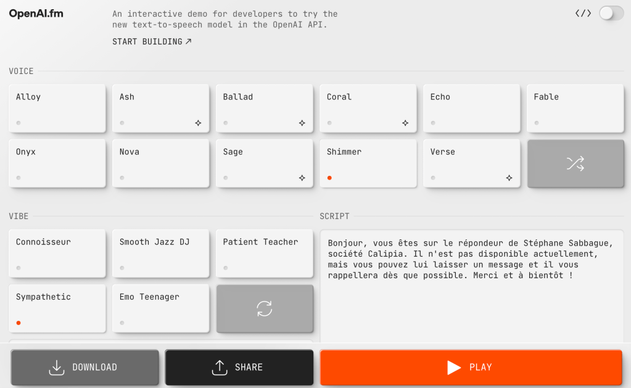This screenshot has width=631, height=388.
Task: Click the refresh vibes icon button
Action: (264, 308)
